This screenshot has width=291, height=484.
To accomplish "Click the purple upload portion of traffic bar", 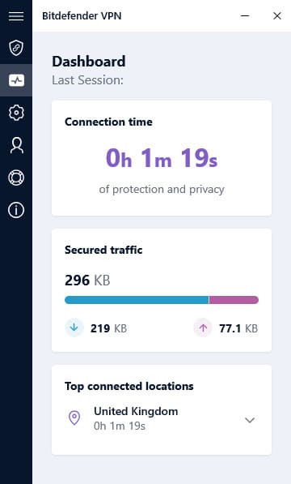I will click(234, 300).
